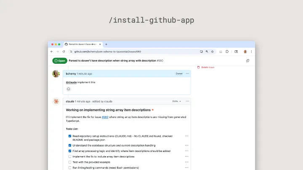The width and height of the screenshot is (303, 170).
Task: Click the 'Todo List:' text
Action: [72, 129]
